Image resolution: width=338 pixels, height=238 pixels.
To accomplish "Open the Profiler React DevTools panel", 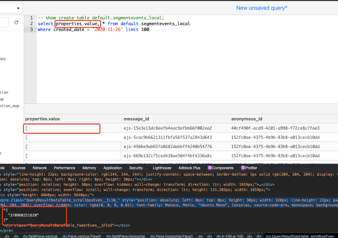I will [249, 168].
